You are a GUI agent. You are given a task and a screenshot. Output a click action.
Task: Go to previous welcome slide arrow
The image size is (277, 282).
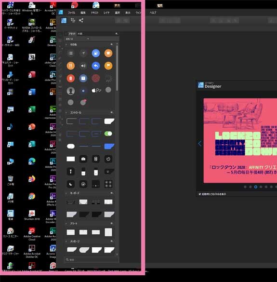[199, 144]
